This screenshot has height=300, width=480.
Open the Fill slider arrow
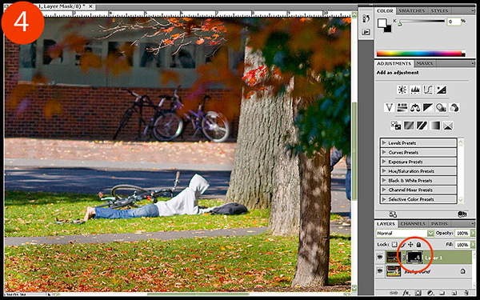pos(473,245)
